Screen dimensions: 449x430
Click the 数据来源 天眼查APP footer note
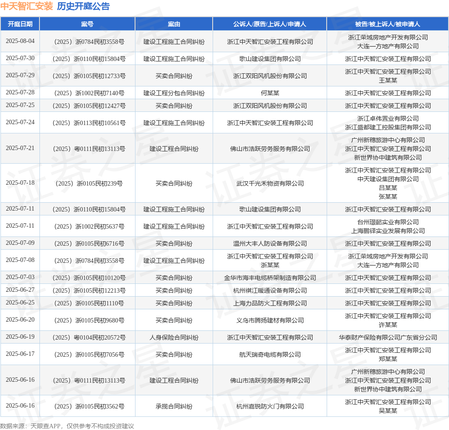coord(67,426)
